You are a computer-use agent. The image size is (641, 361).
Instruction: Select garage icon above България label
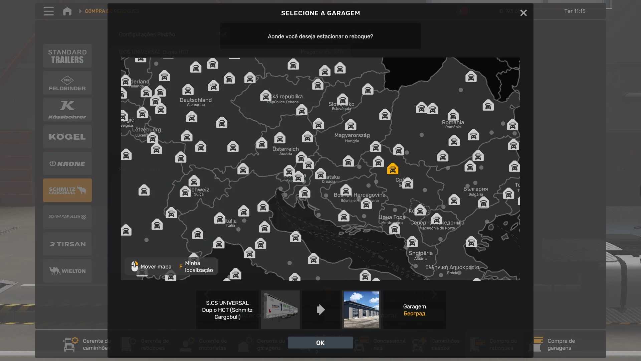click(x=470, y=166)
